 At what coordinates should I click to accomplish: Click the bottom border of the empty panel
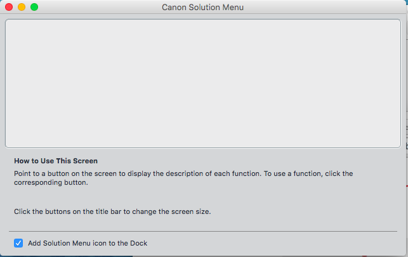203,147
